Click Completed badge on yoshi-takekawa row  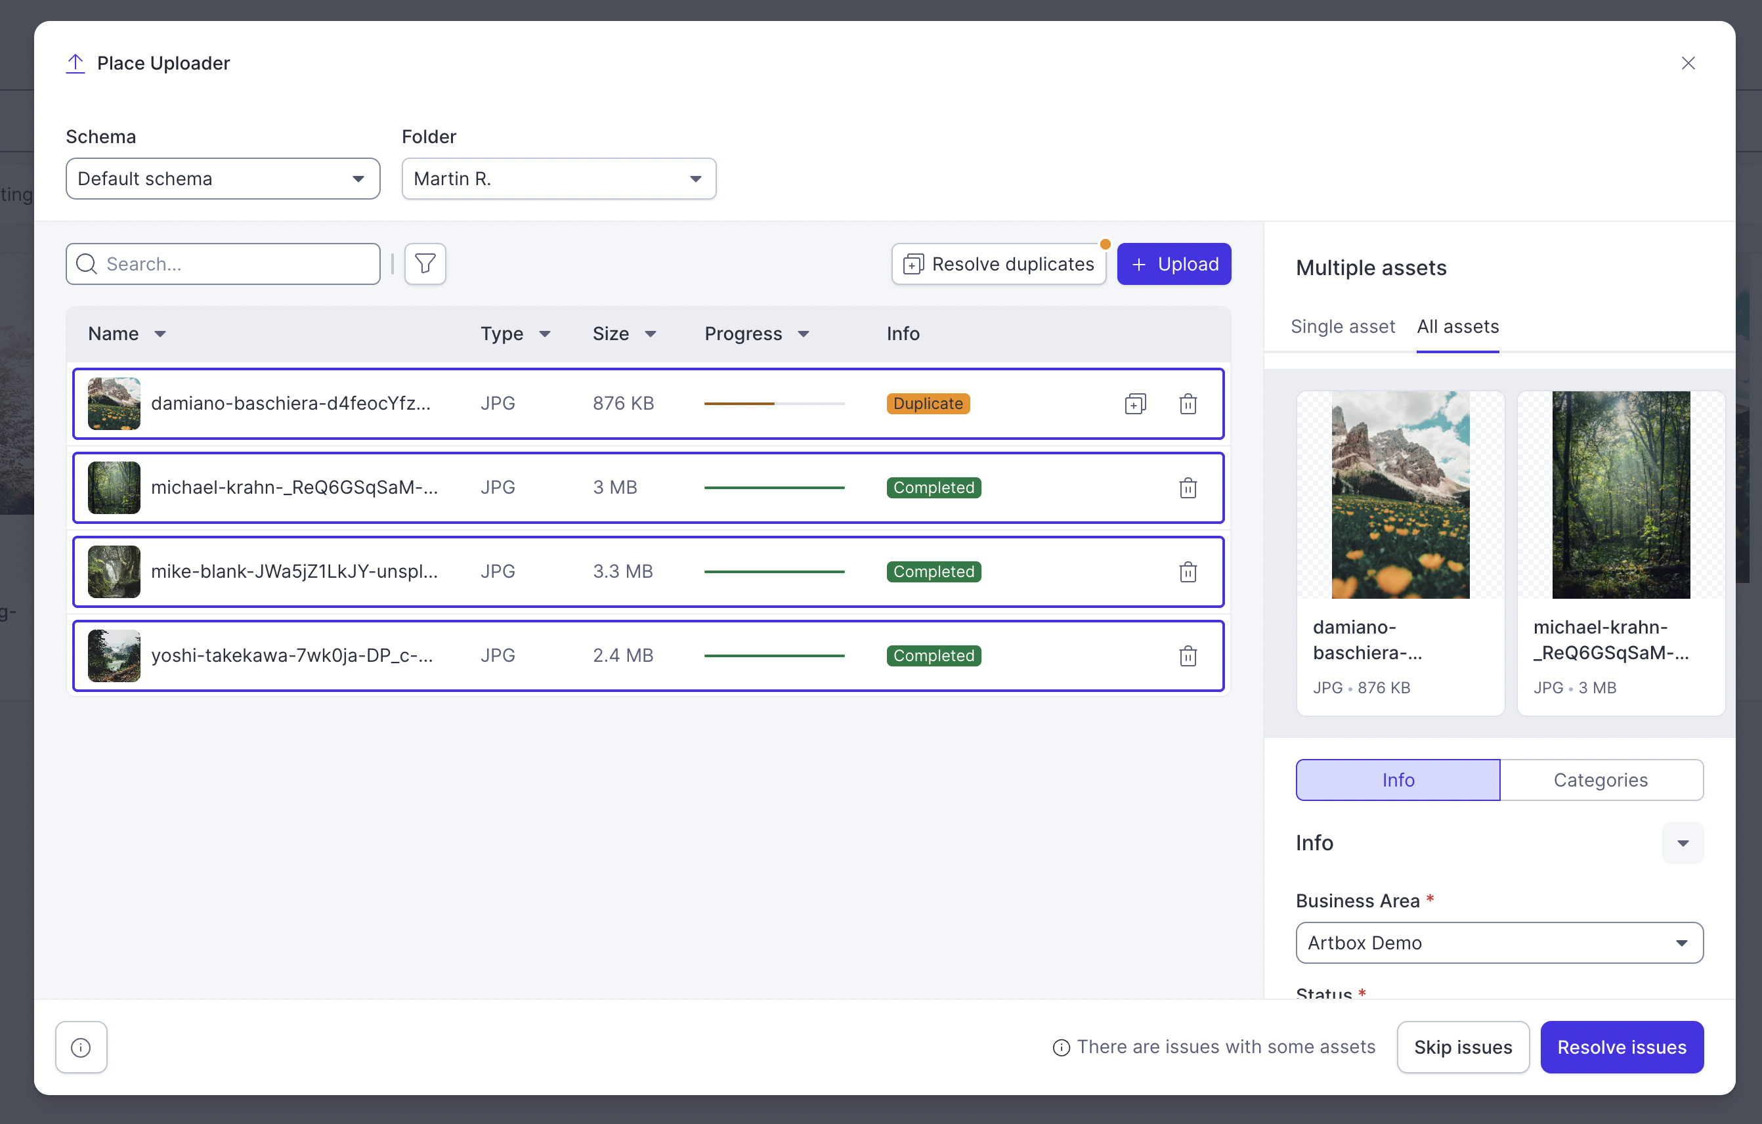tap(934, 656)
